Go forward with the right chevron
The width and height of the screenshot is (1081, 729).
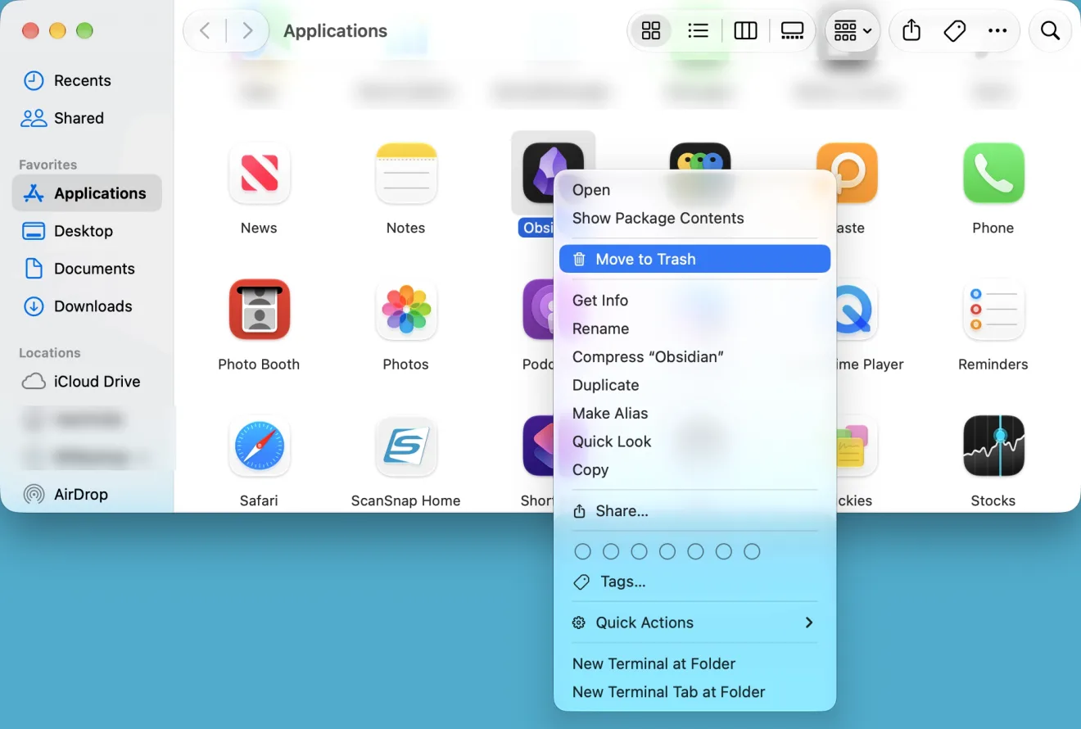[247, 31]
